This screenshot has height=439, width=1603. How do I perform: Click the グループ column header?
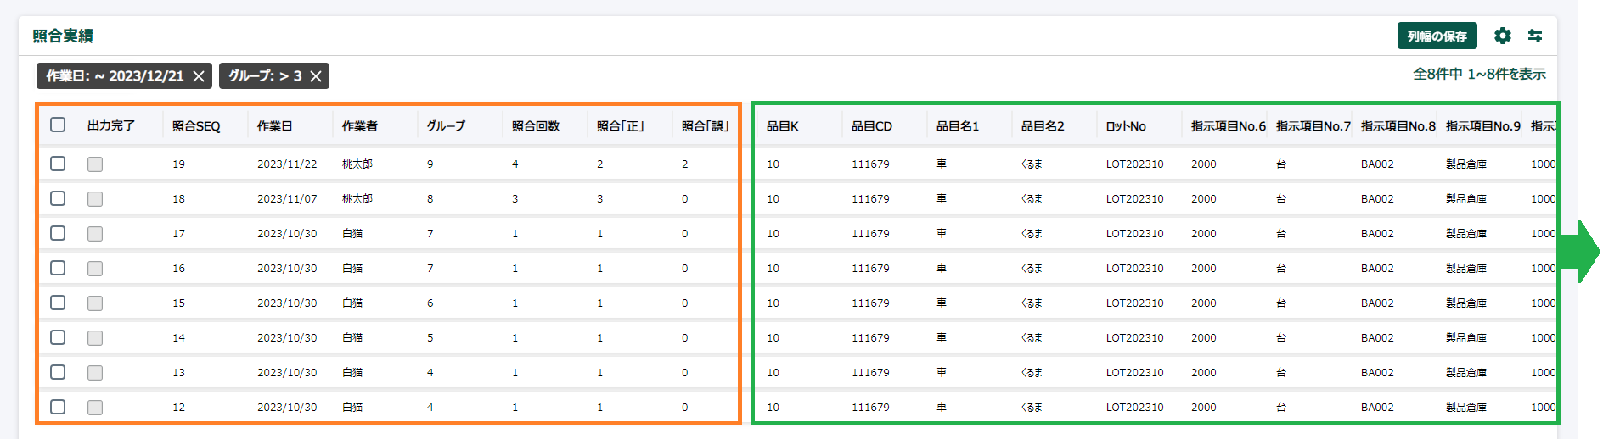(446, 126)
